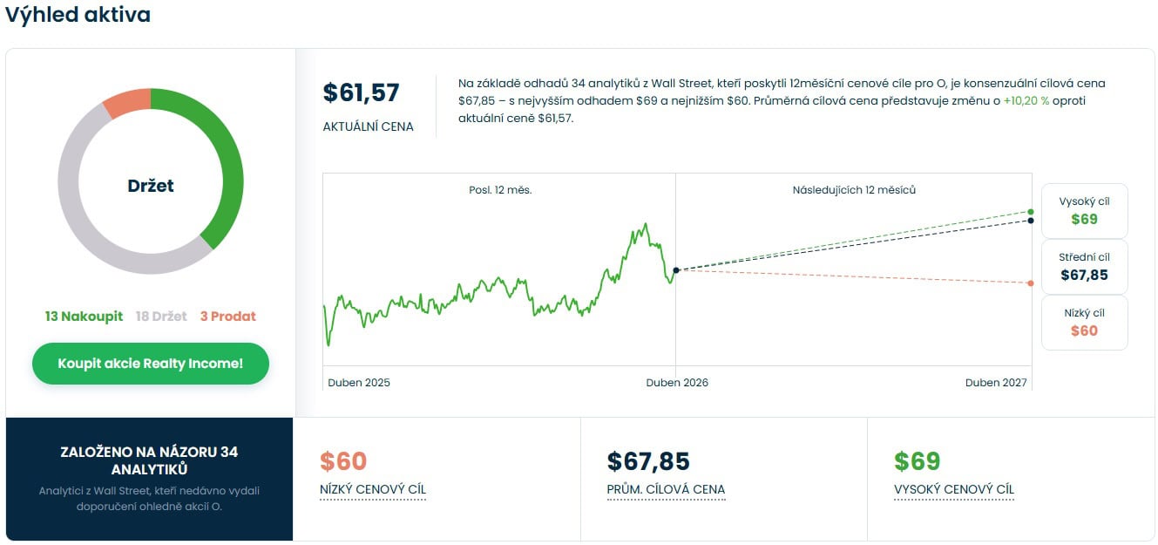1158x545 pixels.
Task: Click the Střední cíl $67,85 card
Action: pyautogui.click(x=1084, y=267)
